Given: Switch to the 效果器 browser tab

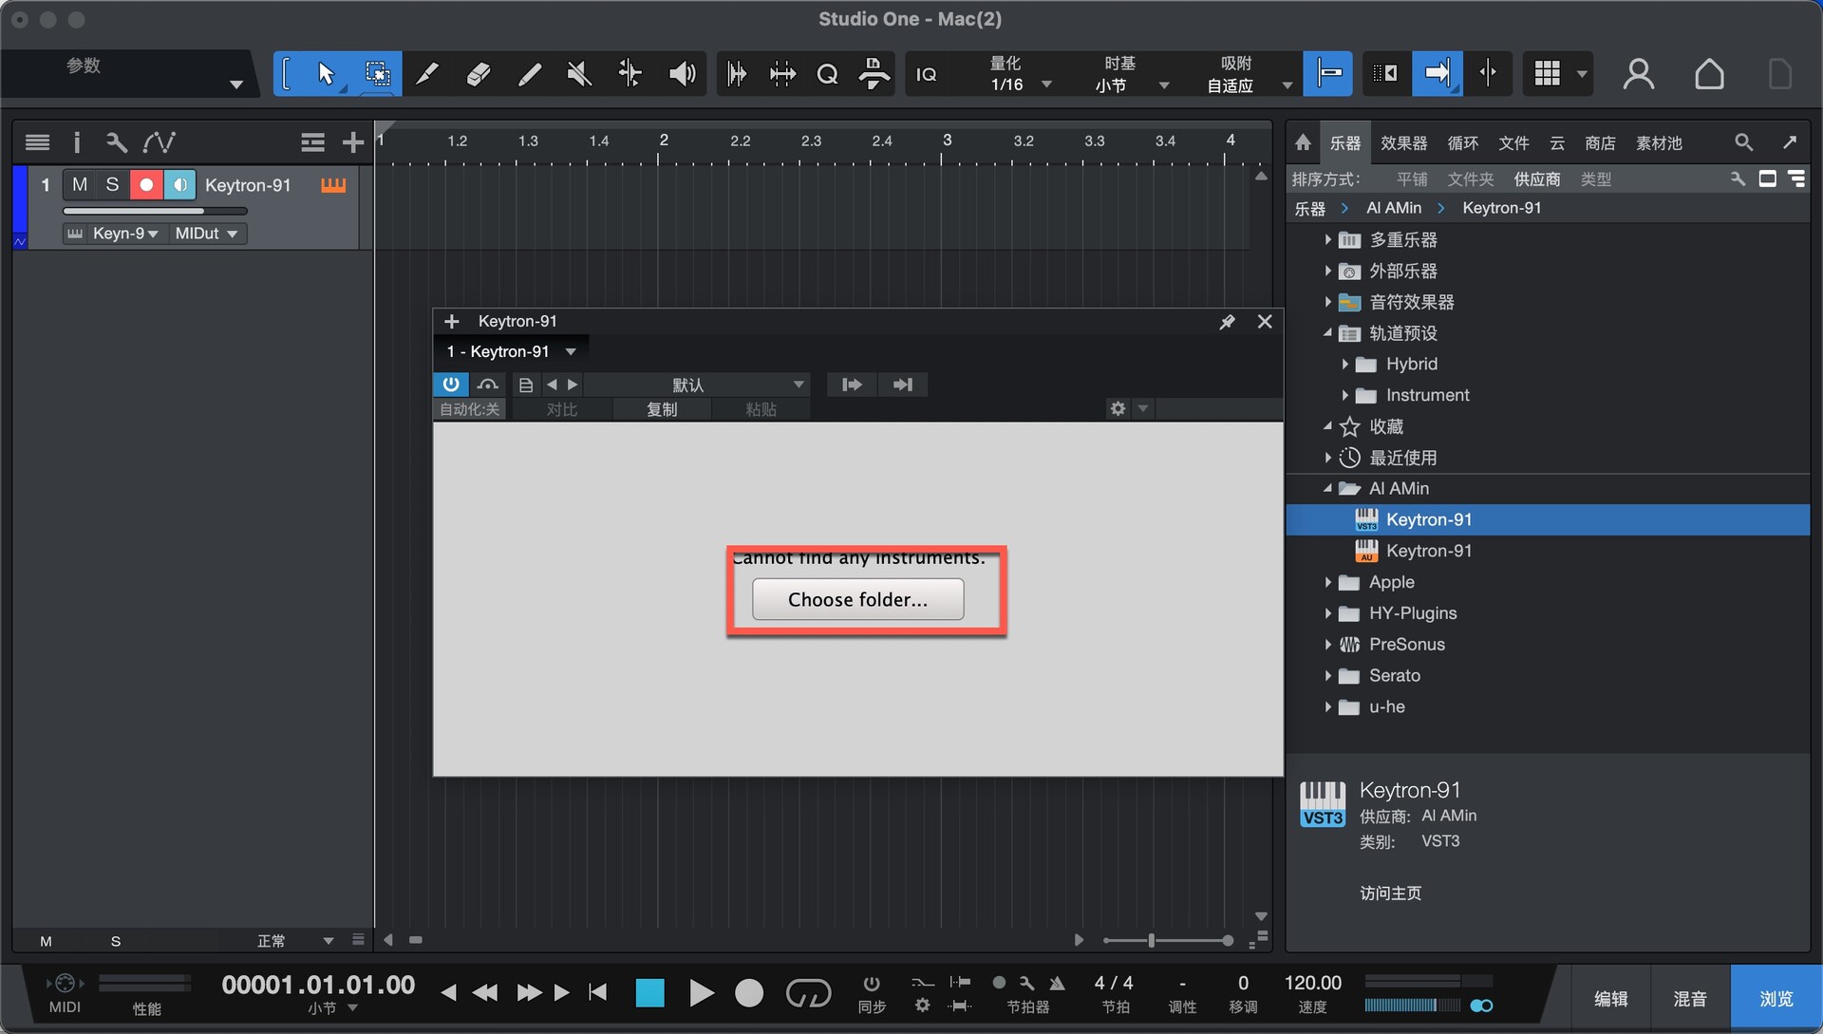Looking at the screenshot, I should coord(1403,142).
